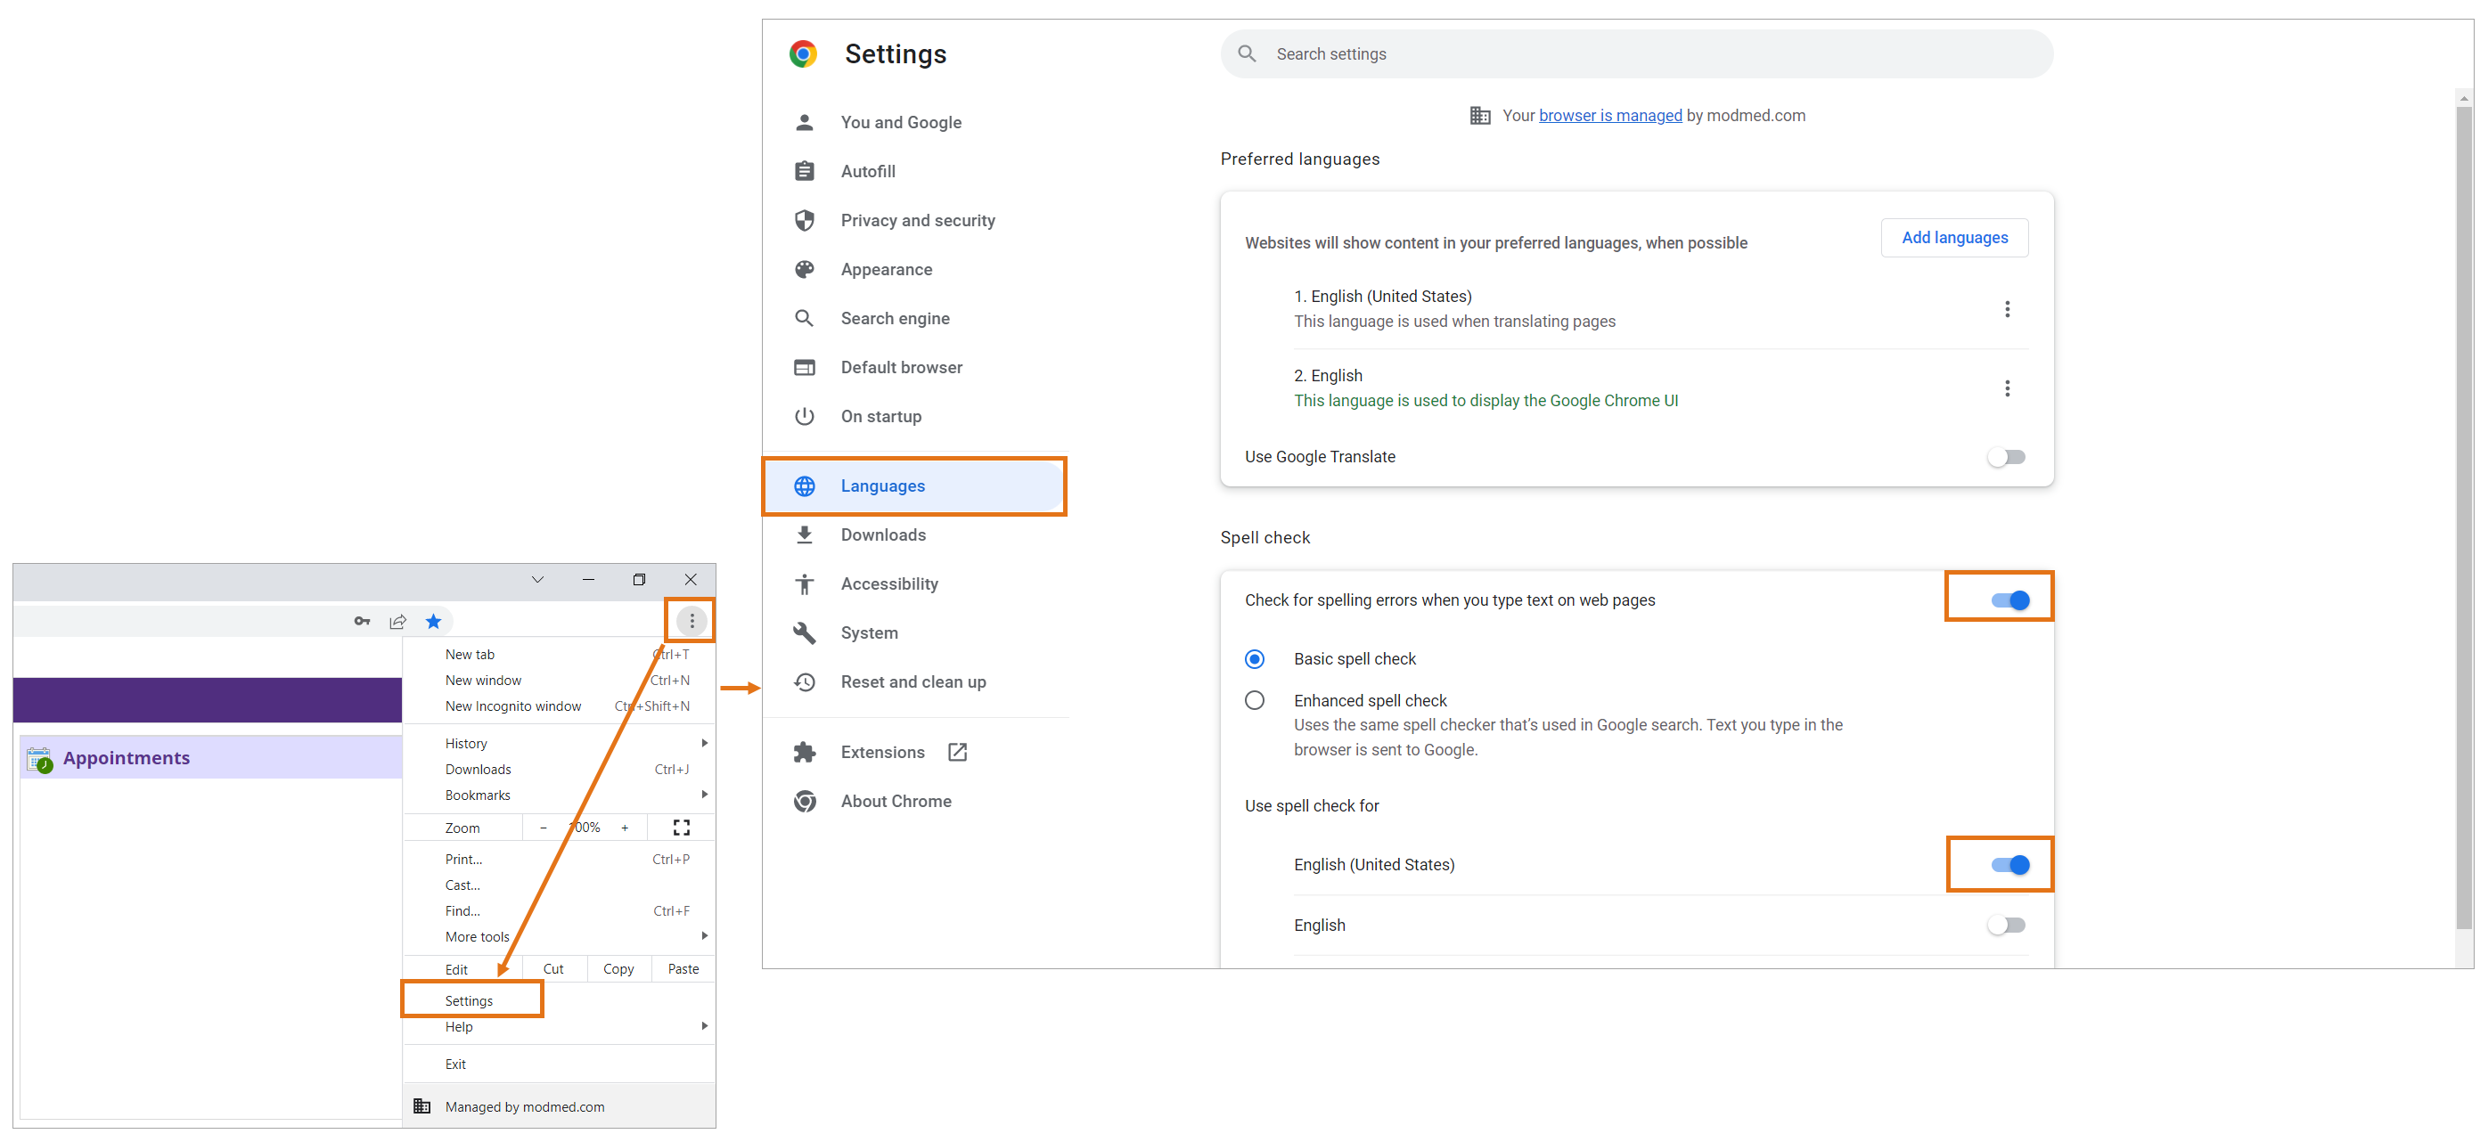Expand the Bookmarks submenu
This screenshot has width=2488, height=1142.
click(x=704, y=795)
